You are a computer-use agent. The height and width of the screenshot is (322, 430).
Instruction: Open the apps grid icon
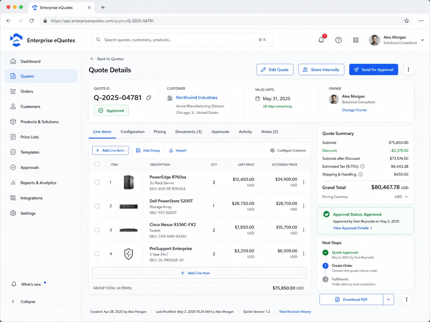[x=356, y=40]
